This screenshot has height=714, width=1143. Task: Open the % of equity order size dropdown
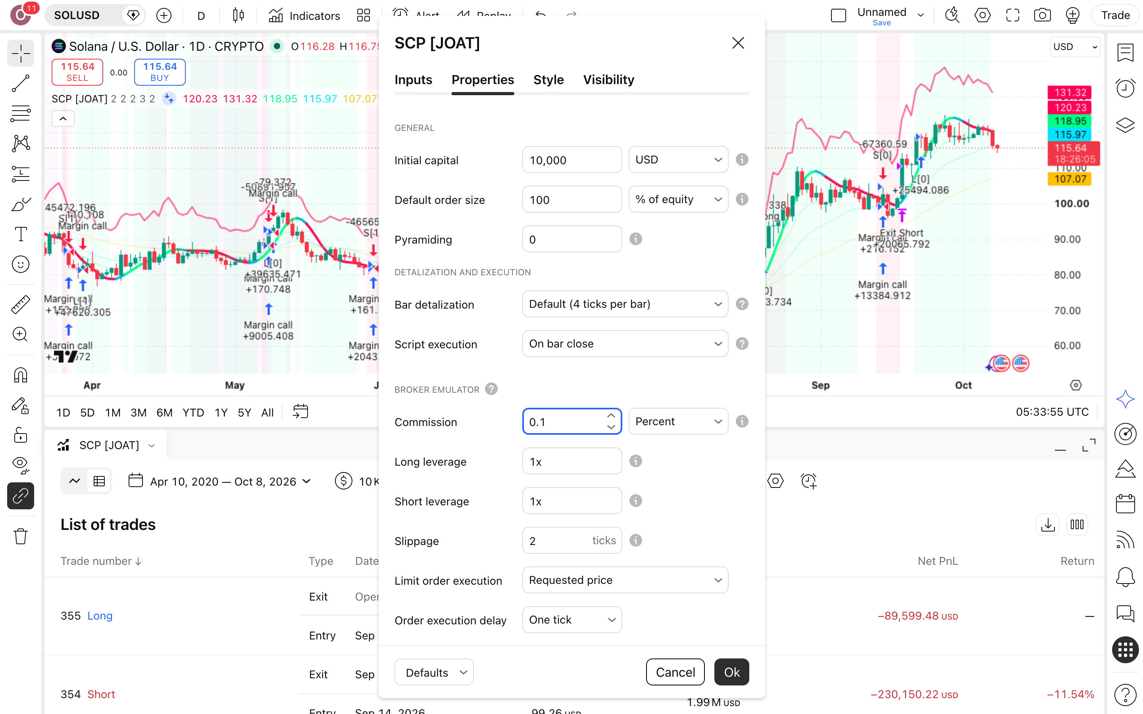click(678, 199)
